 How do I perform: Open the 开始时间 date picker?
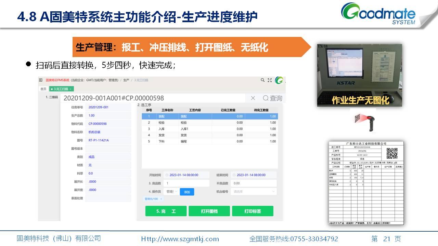click(186, 175)
